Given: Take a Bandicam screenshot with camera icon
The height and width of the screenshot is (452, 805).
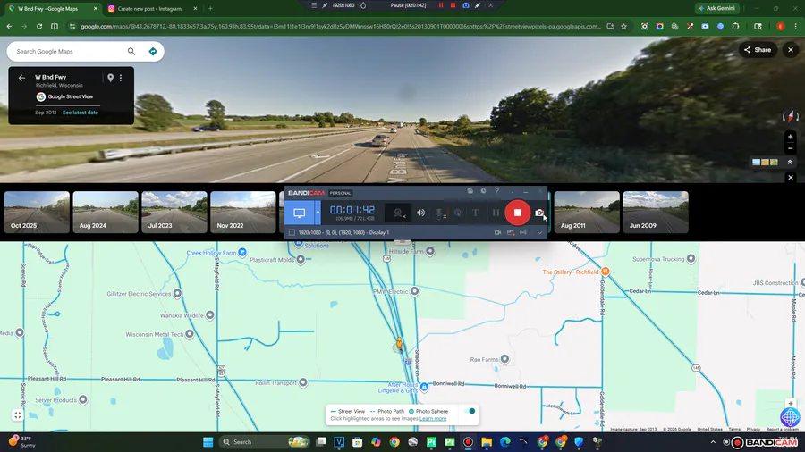Looking at the screenshot, I should pyautogui.click(x=539, y=213).
